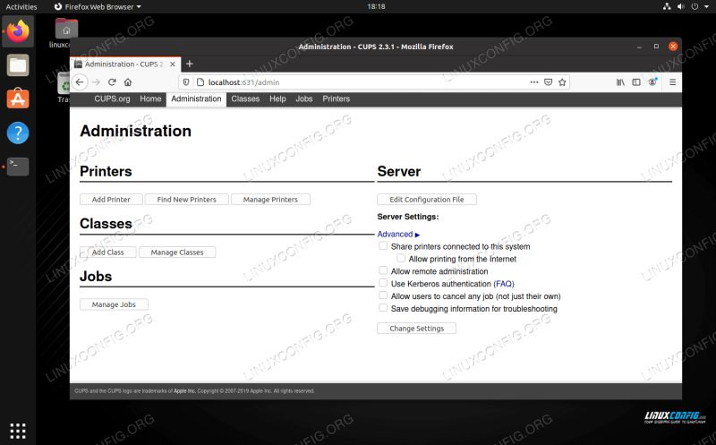Open a new tab with plus button
The width and height of the screenshot is (716, 445).
[190, 64]
